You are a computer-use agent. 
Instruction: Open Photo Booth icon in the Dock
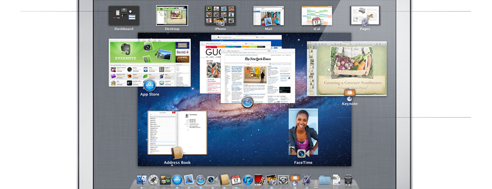tap(260, 179)
